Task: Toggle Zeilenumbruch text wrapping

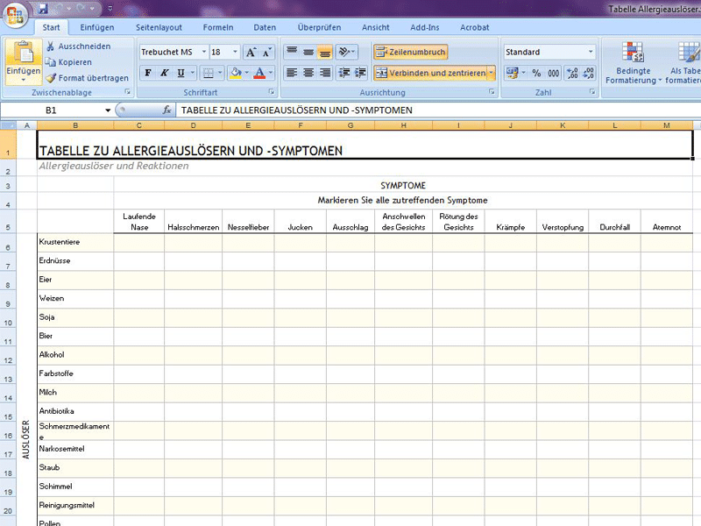Action: click(x=411, y=53)
